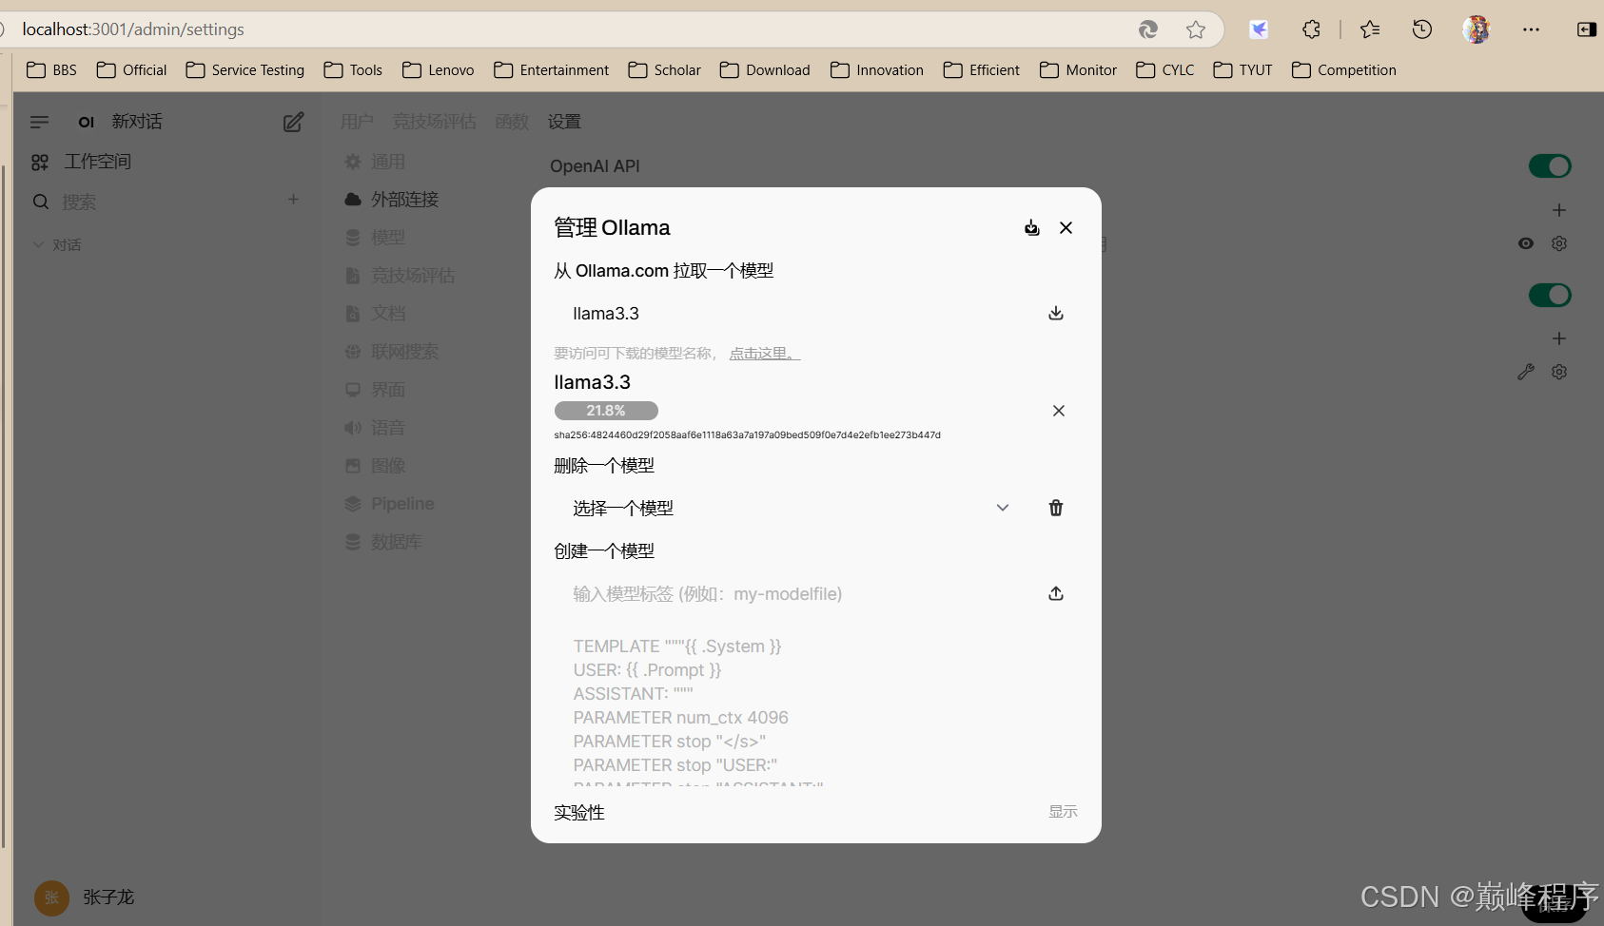Image resolution: width=1604 pixels, height=926 pixels.
Task: Click the download icon beside llama3.3 field
Action: click(1056, 313)
